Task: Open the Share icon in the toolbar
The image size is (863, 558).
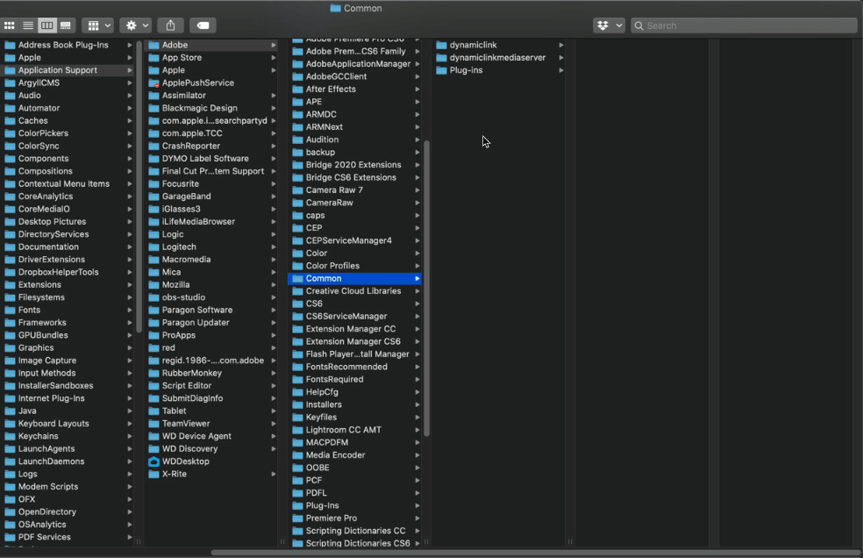Action: tap(169, 25)
